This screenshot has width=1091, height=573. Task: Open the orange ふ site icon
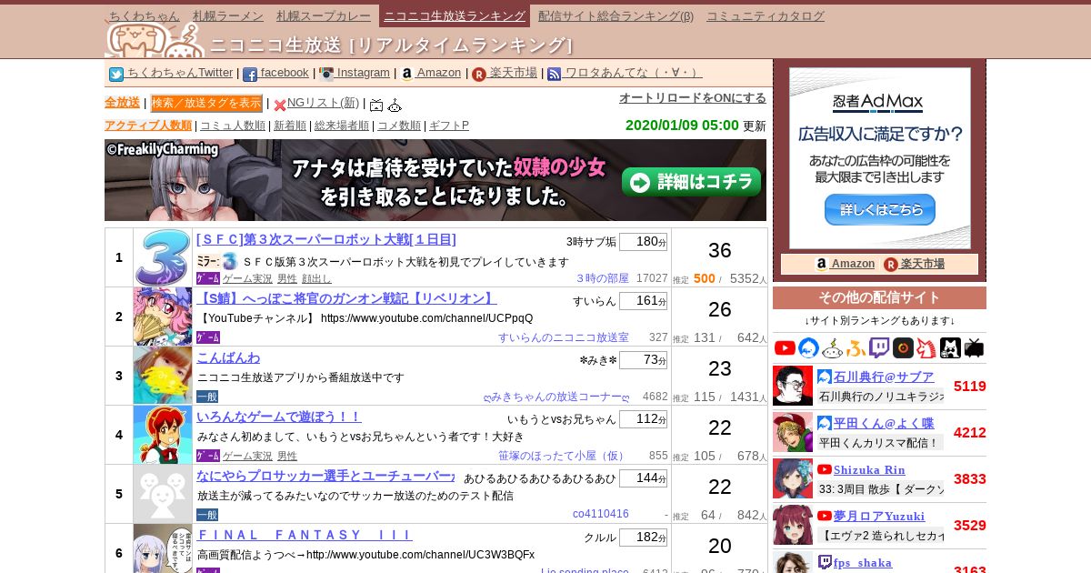click(856, 347)
